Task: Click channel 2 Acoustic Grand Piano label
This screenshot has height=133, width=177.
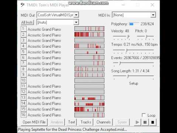Action: click(x=44, y=35)
